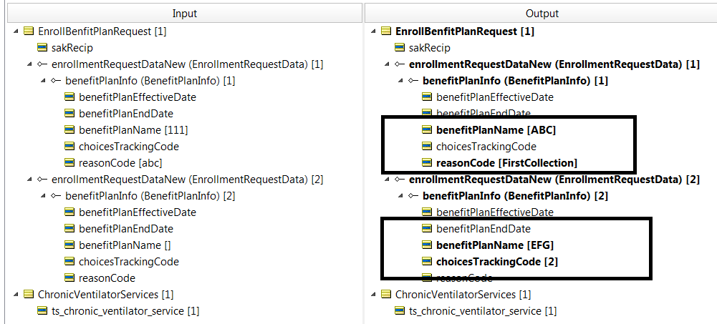Click Input benefitPlanName [] field icon
The image size is (717, 324).
pyautogui.click(x=69, y=245)
